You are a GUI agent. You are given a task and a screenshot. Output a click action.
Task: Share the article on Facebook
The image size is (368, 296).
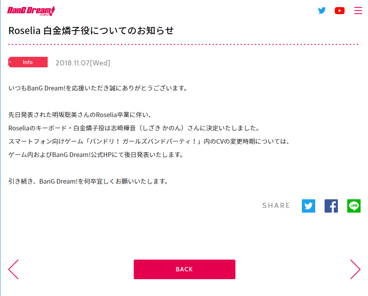tap(331, 206)
